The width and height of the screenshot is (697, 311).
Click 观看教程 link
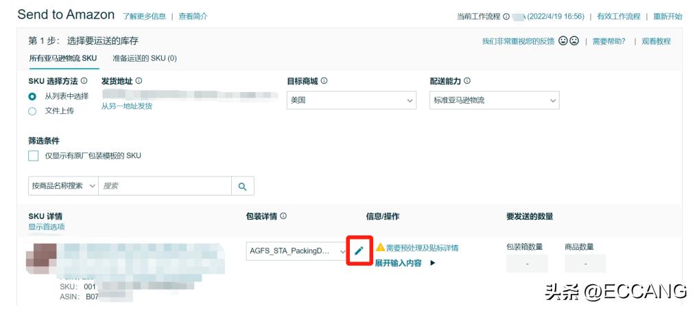coord(656,41)
